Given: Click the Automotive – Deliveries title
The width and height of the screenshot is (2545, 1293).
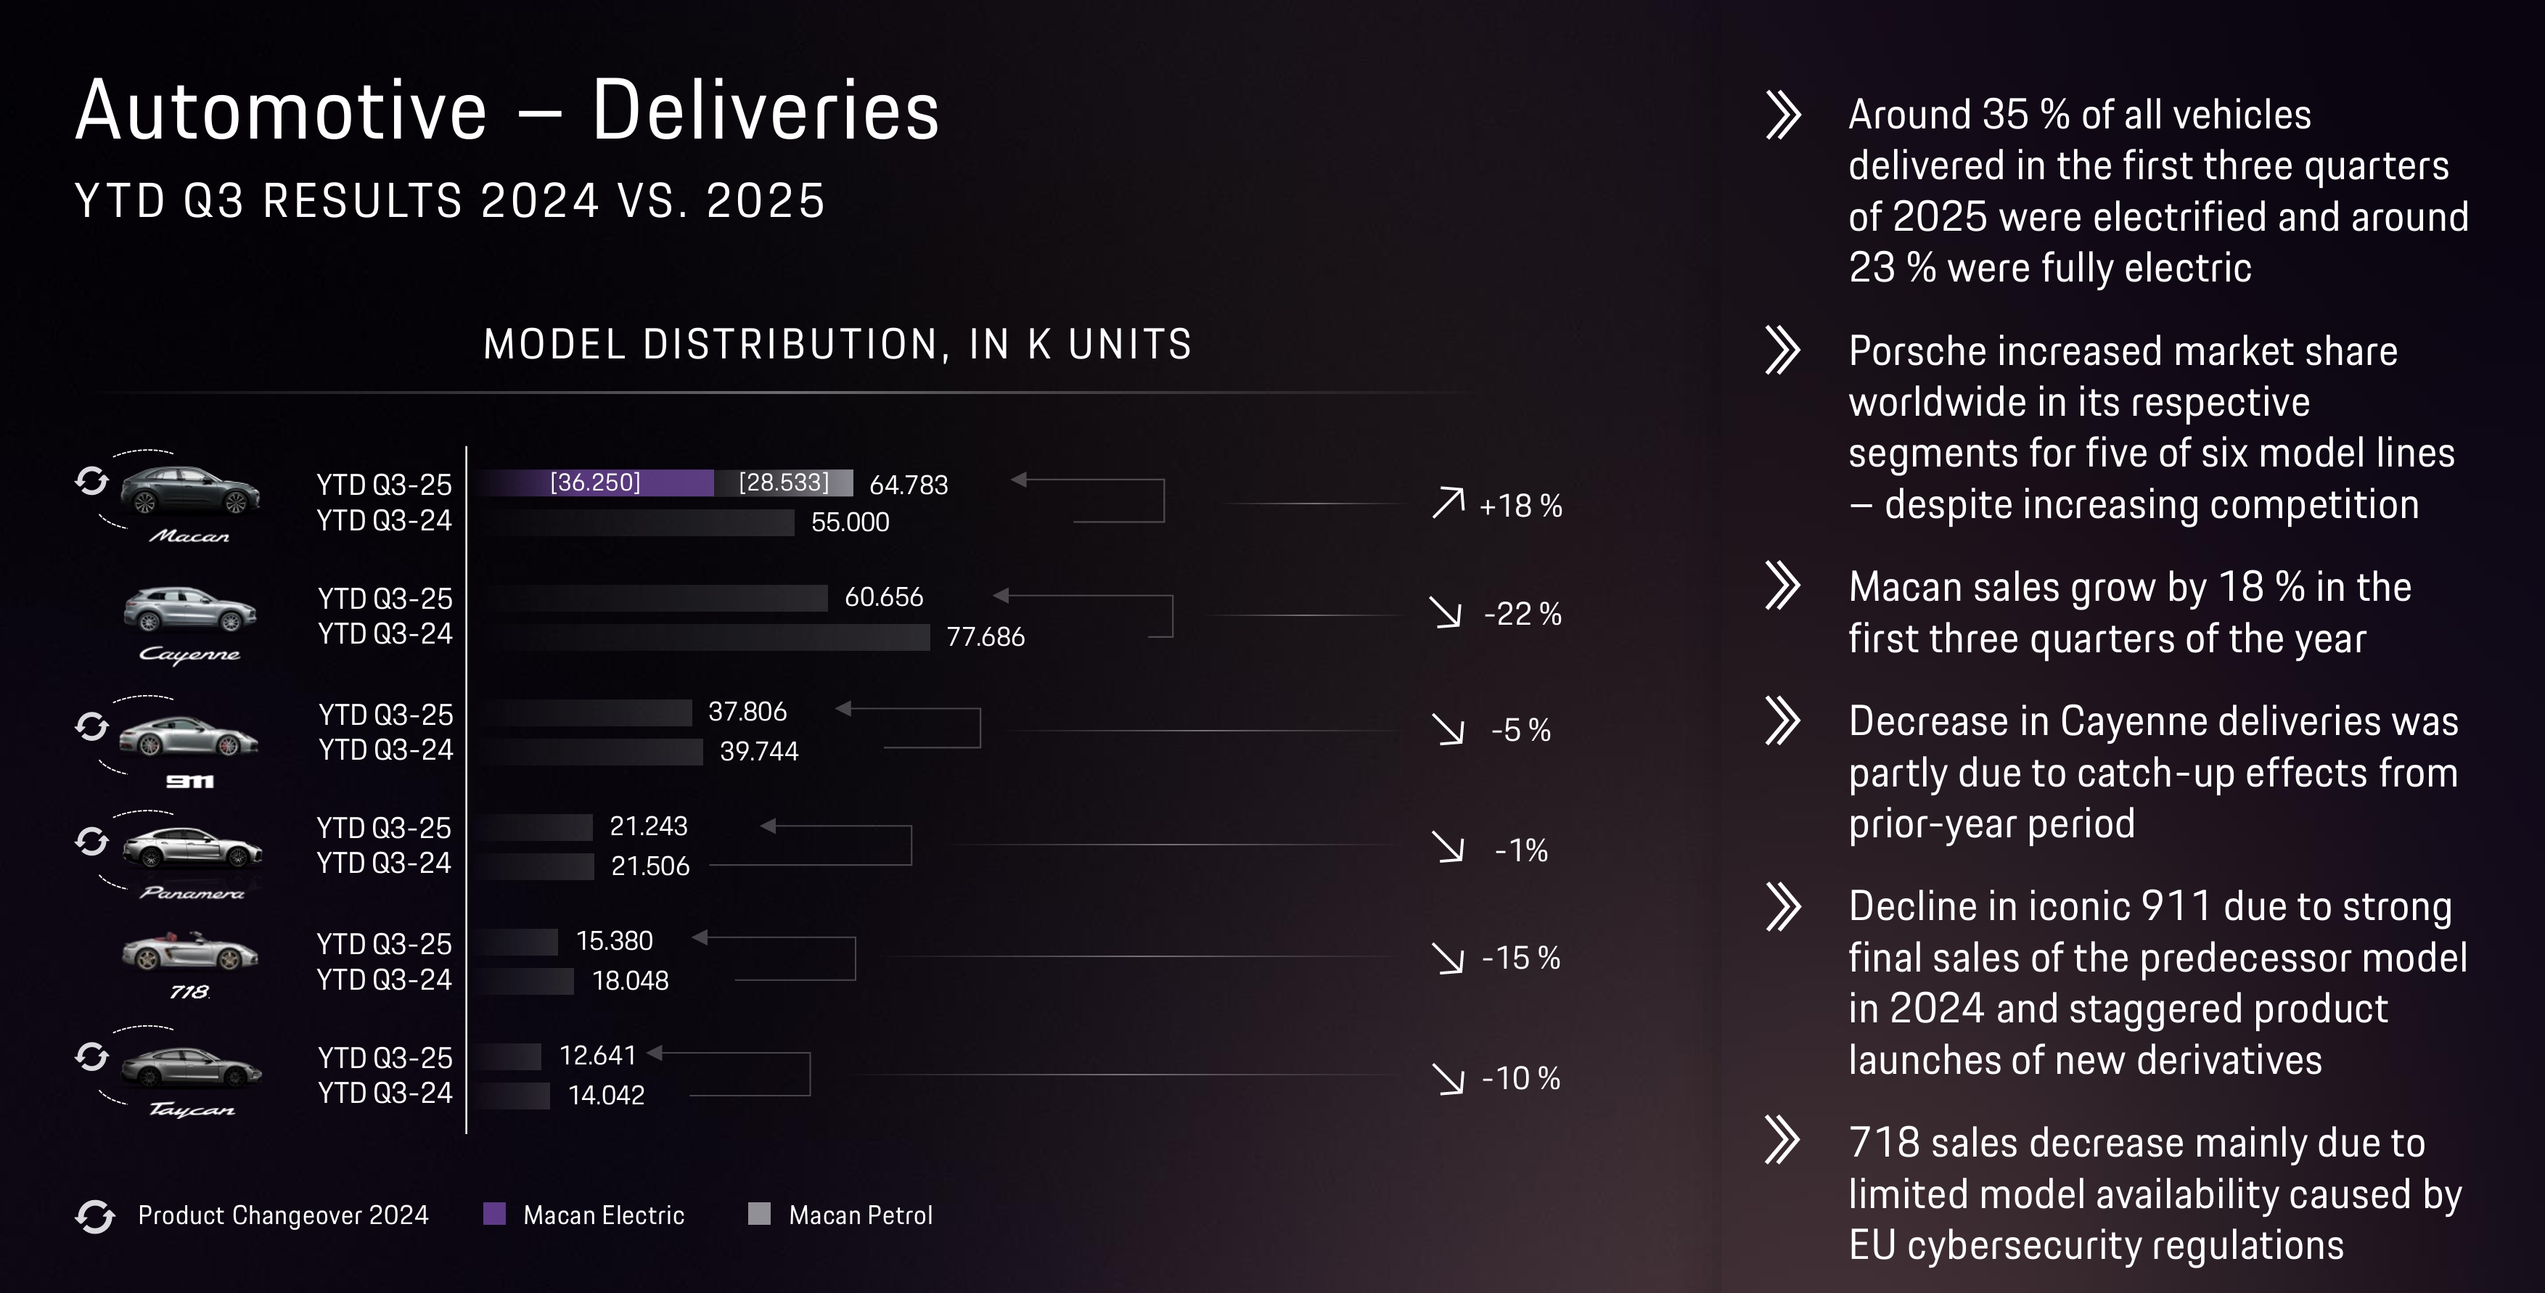Looking at the screenshot, I should [507, 110].
